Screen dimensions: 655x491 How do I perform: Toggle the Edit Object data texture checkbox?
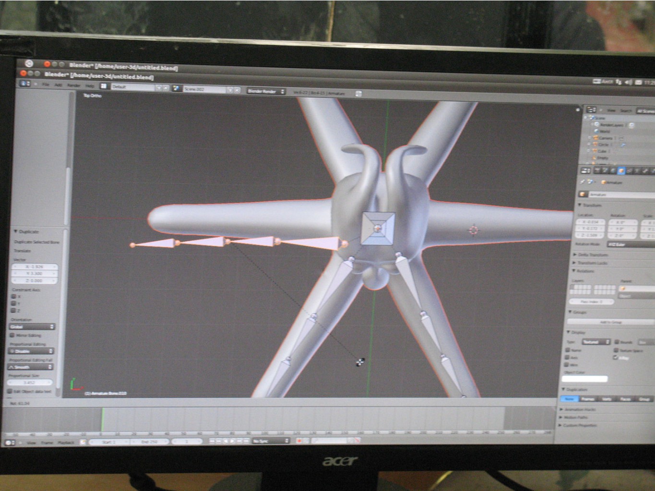10,391
